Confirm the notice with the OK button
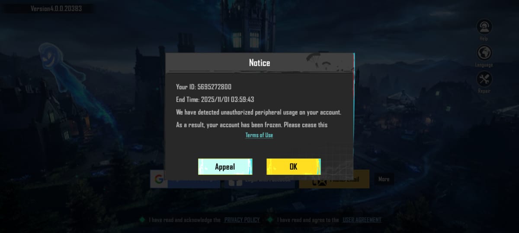 point(293,167)
